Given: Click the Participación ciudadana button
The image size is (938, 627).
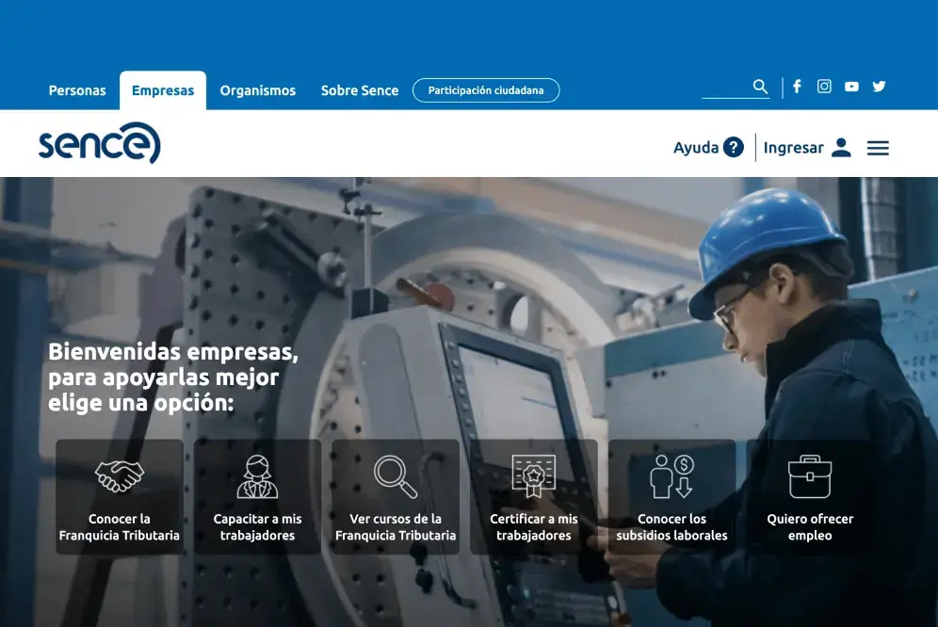Looking at the screenshot, I should coord(486,90).
